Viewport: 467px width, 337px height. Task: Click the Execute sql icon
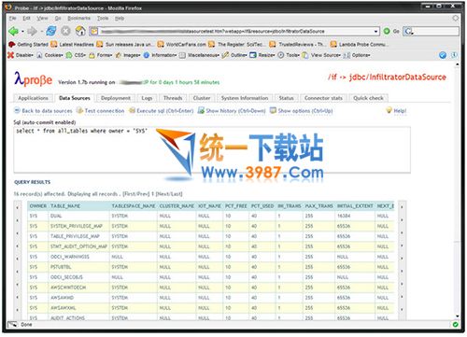pos(133,110)
